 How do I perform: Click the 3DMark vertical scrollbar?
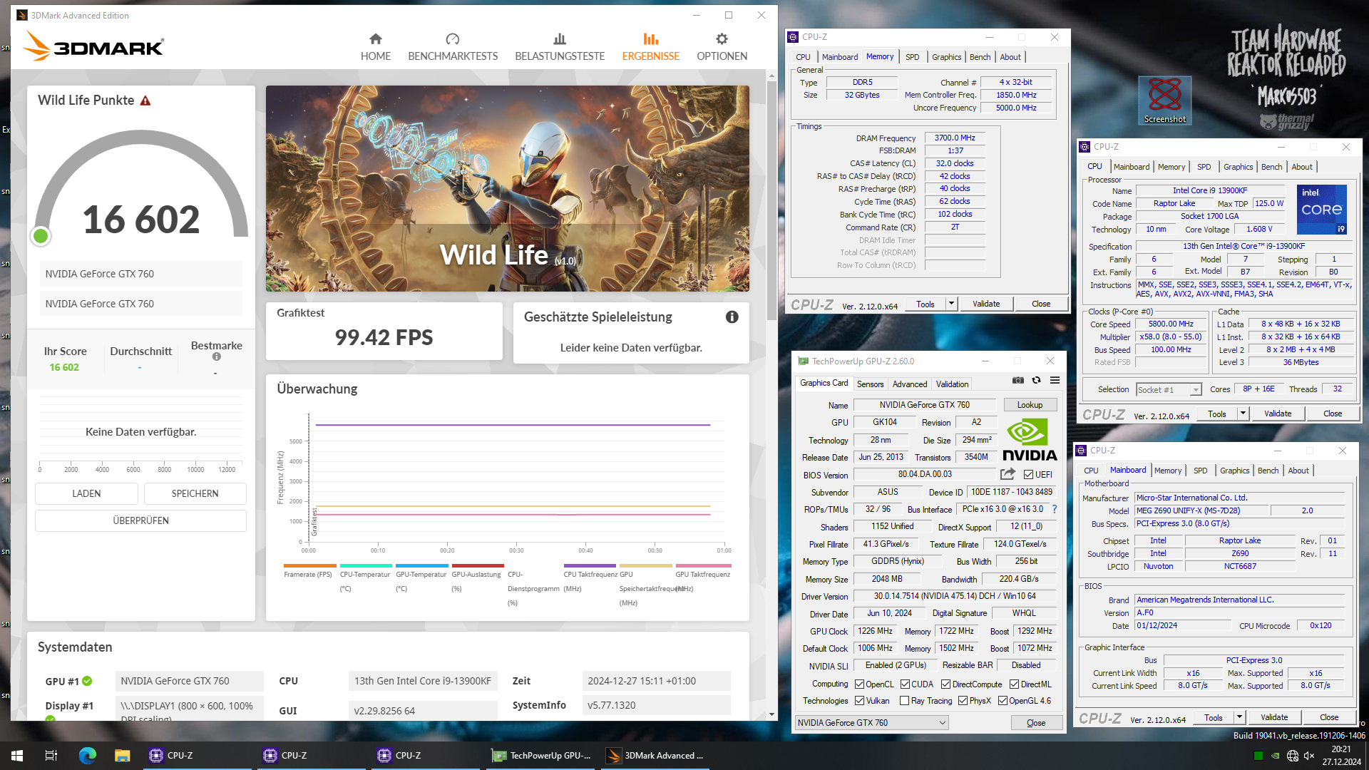click(771, 200)
